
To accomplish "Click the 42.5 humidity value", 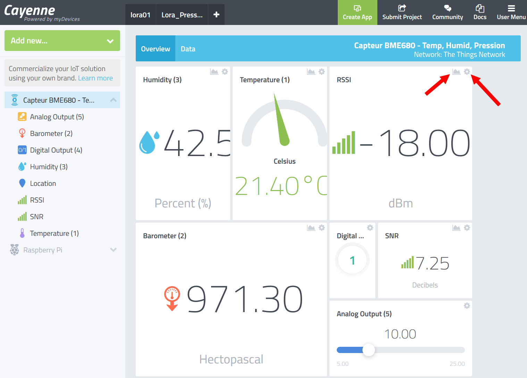I will point(197,143).
